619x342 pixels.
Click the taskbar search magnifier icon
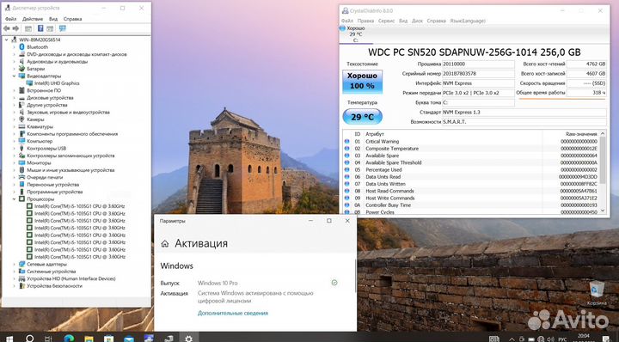tap(29, 339)
